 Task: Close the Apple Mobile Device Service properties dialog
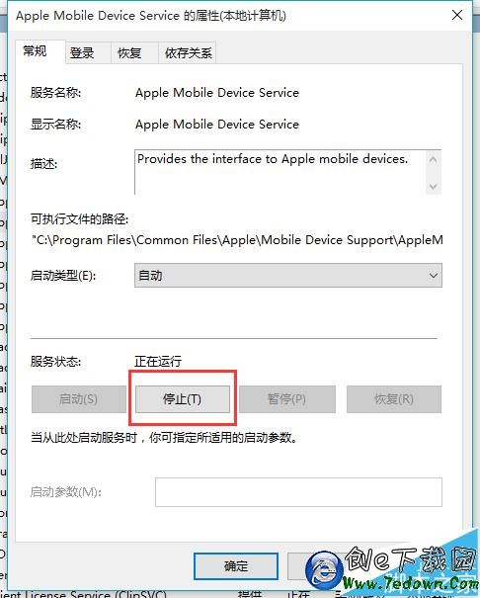click(x=456, y=15)
